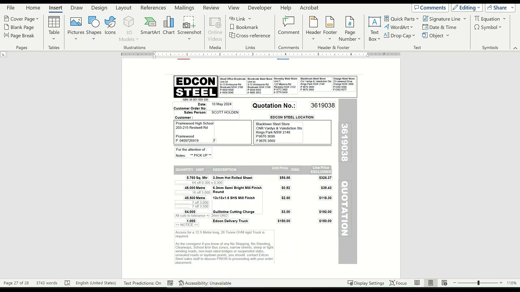The image size is (520, 292).
Task: Open the Quick Parts dropdown
Action: click(x=417, y=19)
